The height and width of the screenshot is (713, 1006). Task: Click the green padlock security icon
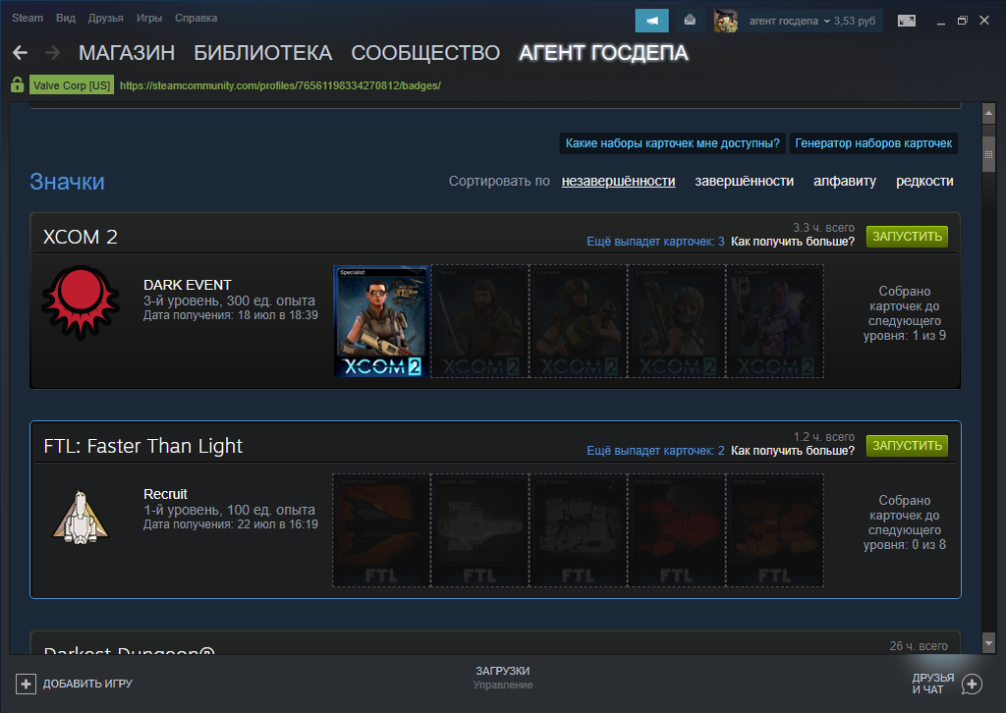[x=18, y=84]
